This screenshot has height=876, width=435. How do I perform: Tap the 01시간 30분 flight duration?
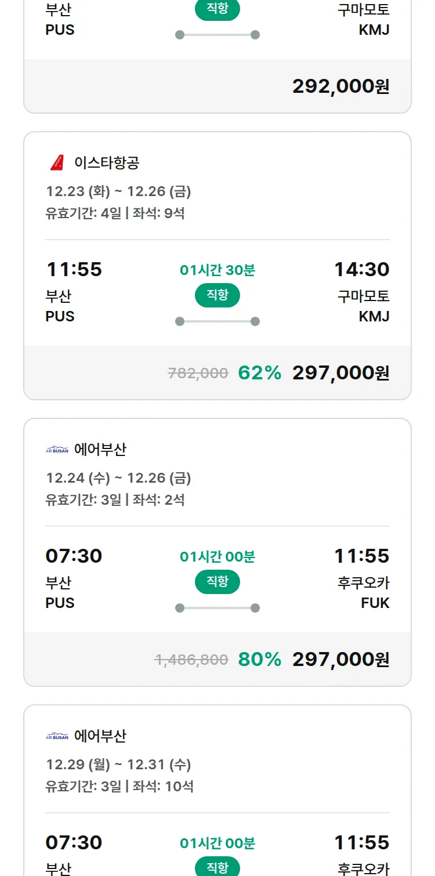click(x=217, y=270)
